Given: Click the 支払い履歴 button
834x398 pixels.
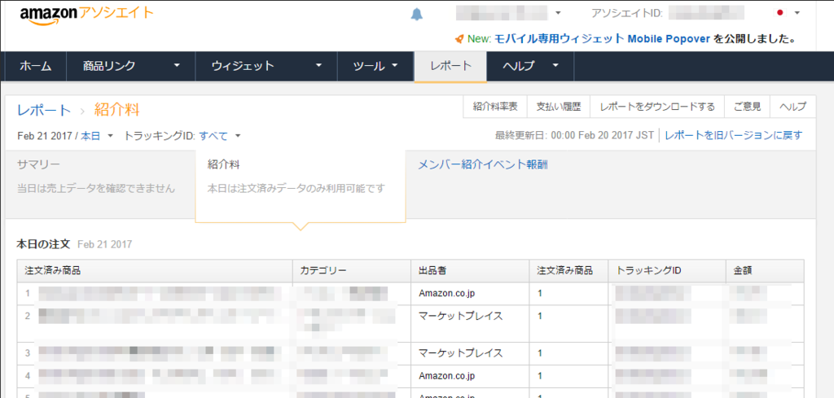Looking at the screenshot, I should click(x=558, y=107).
